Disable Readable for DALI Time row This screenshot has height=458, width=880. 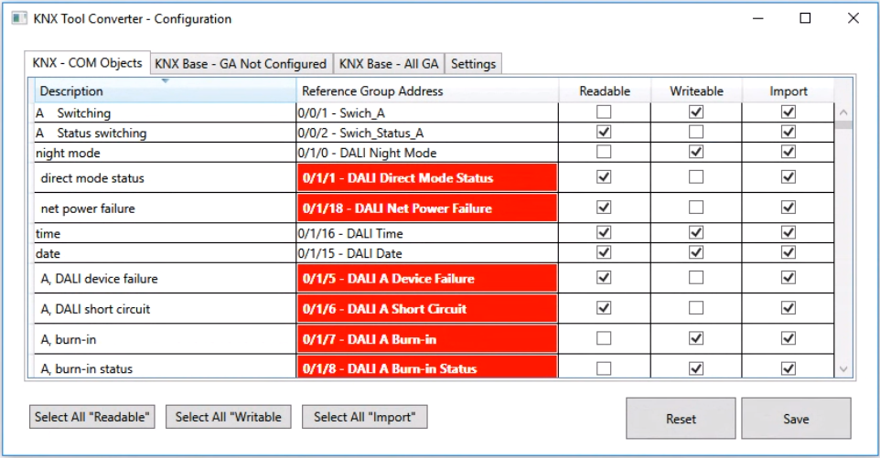(x=603, y=234)
